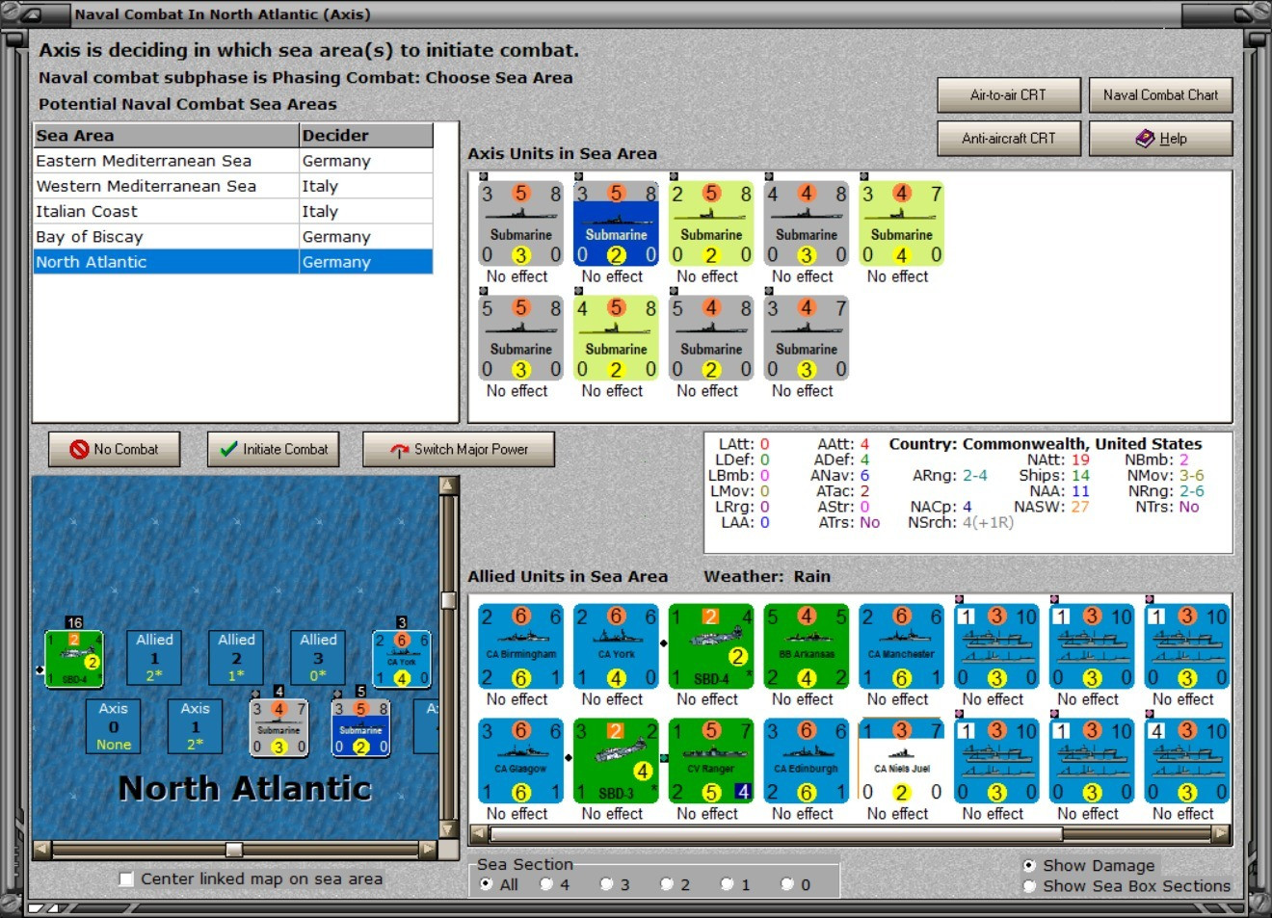Click the map vertical scrollbar thumb
The height and width of the screenshot is (918, 1272).
[448, 600]
